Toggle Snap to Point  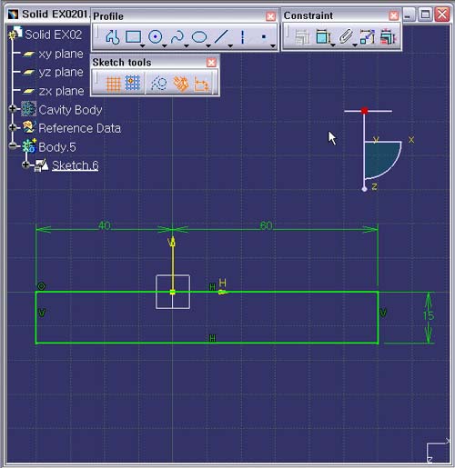[x=133, y=83]
